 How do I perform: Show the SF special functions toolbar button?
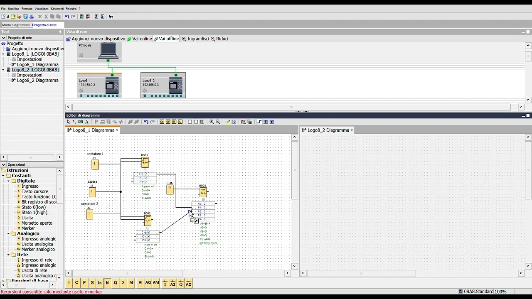tap(174, 122)
